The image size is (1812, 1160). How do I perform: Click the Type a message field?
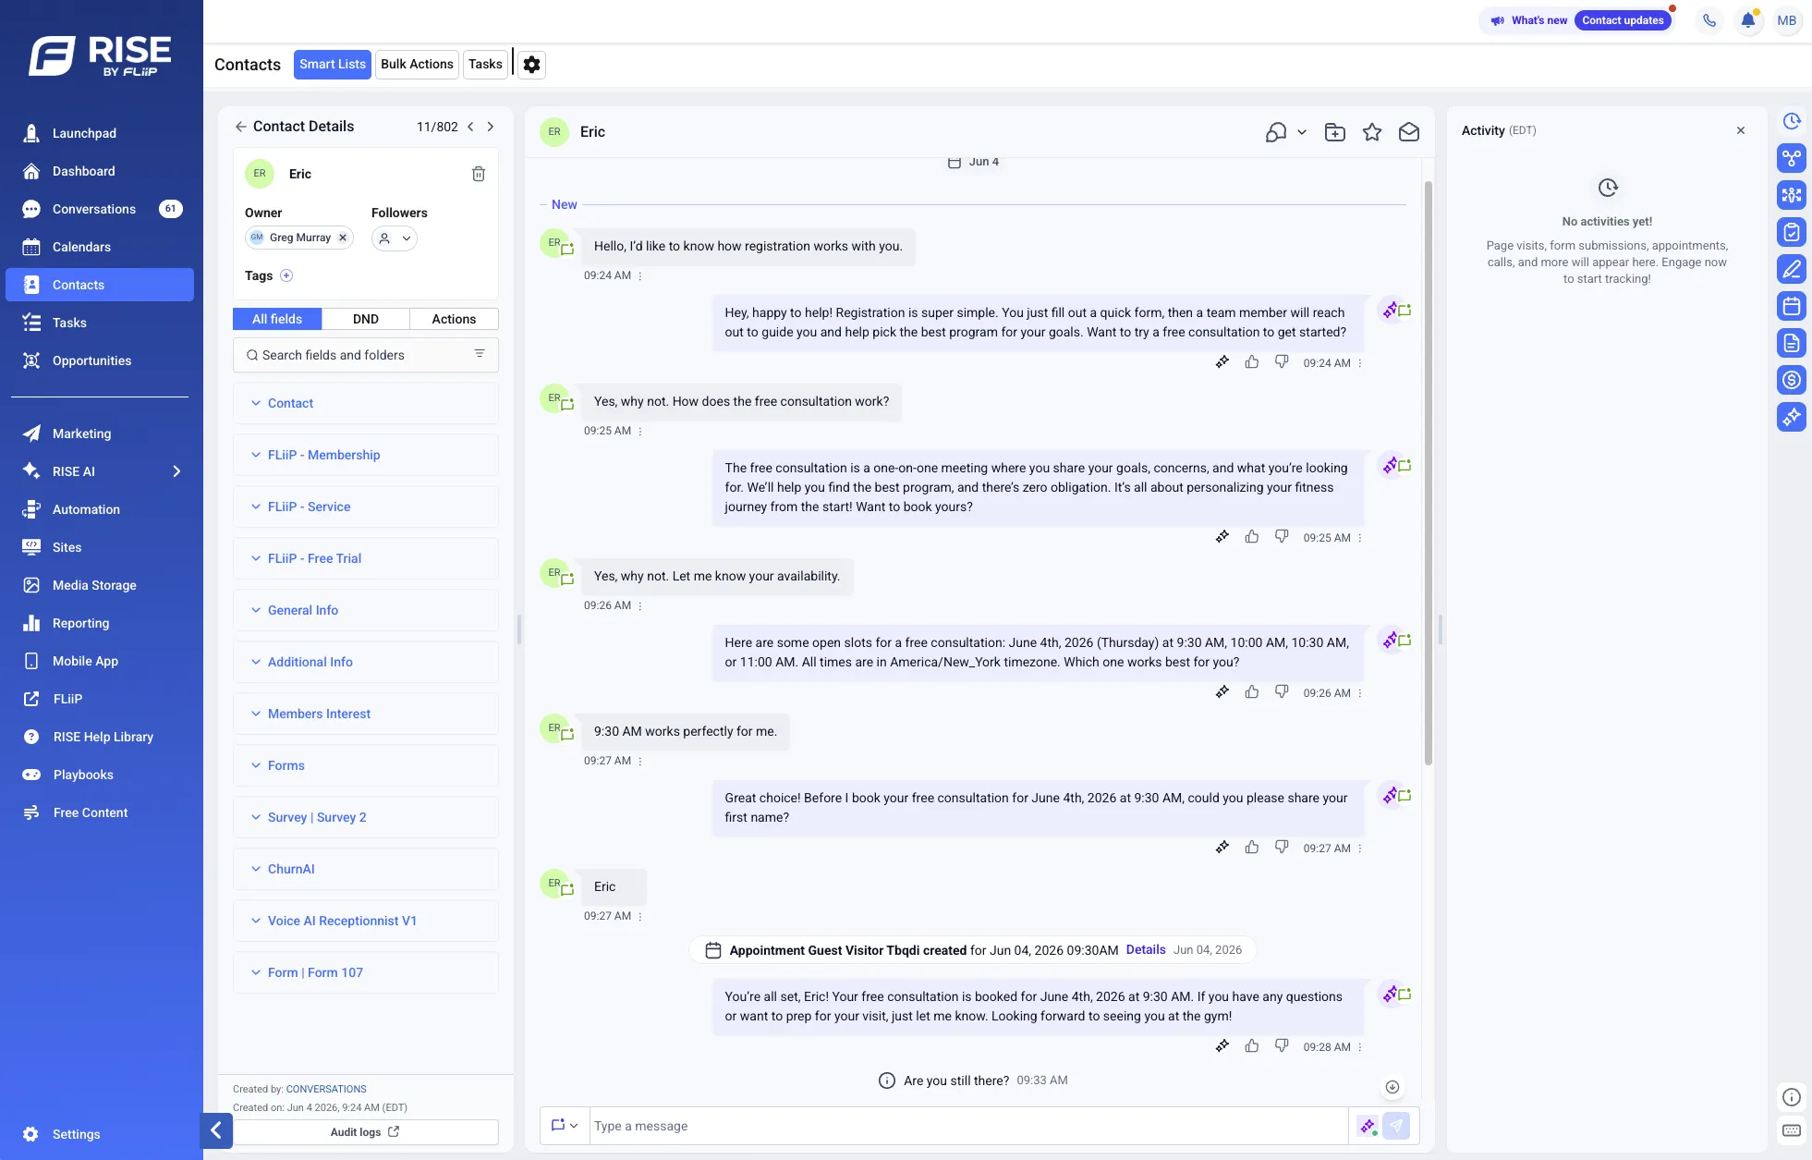(x=968, y=1126)
